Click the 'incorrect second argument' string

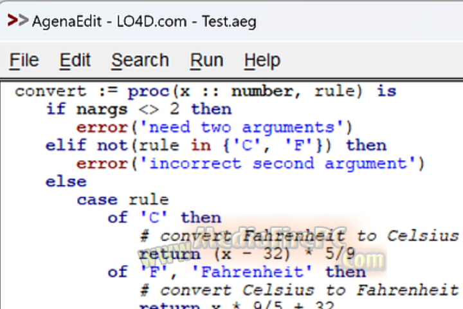(277, 164)
